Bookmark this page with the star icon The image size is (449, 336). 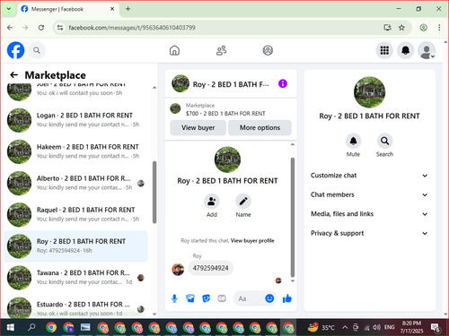click(401, 28)
